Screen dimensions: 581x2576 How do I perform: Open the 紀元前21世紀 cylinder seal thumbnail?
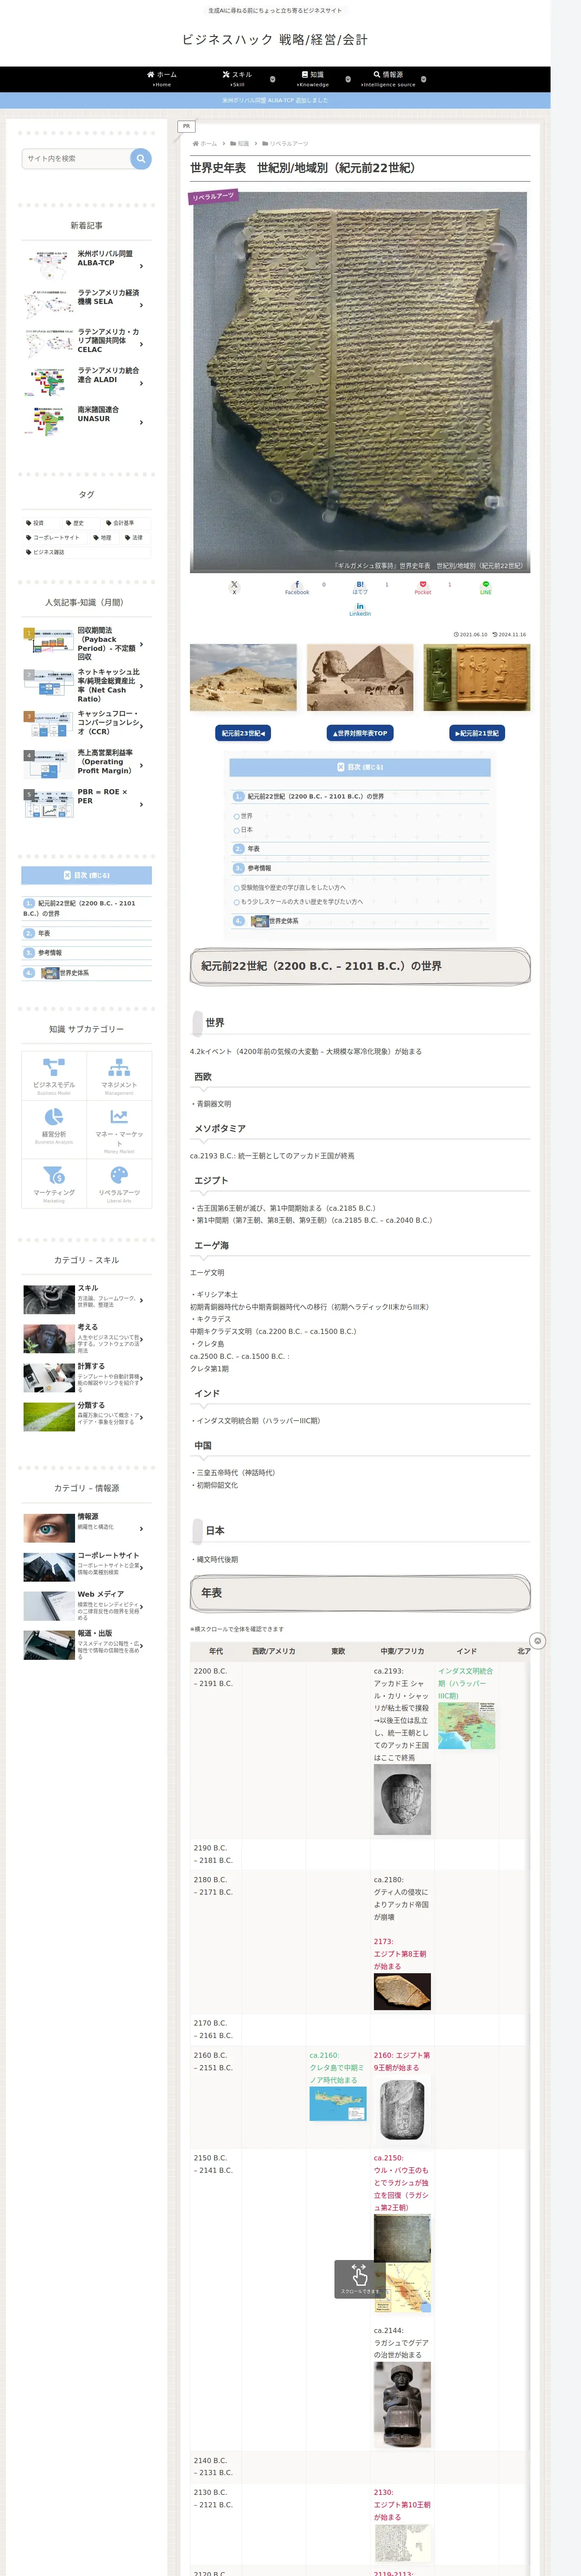(477, 677)
